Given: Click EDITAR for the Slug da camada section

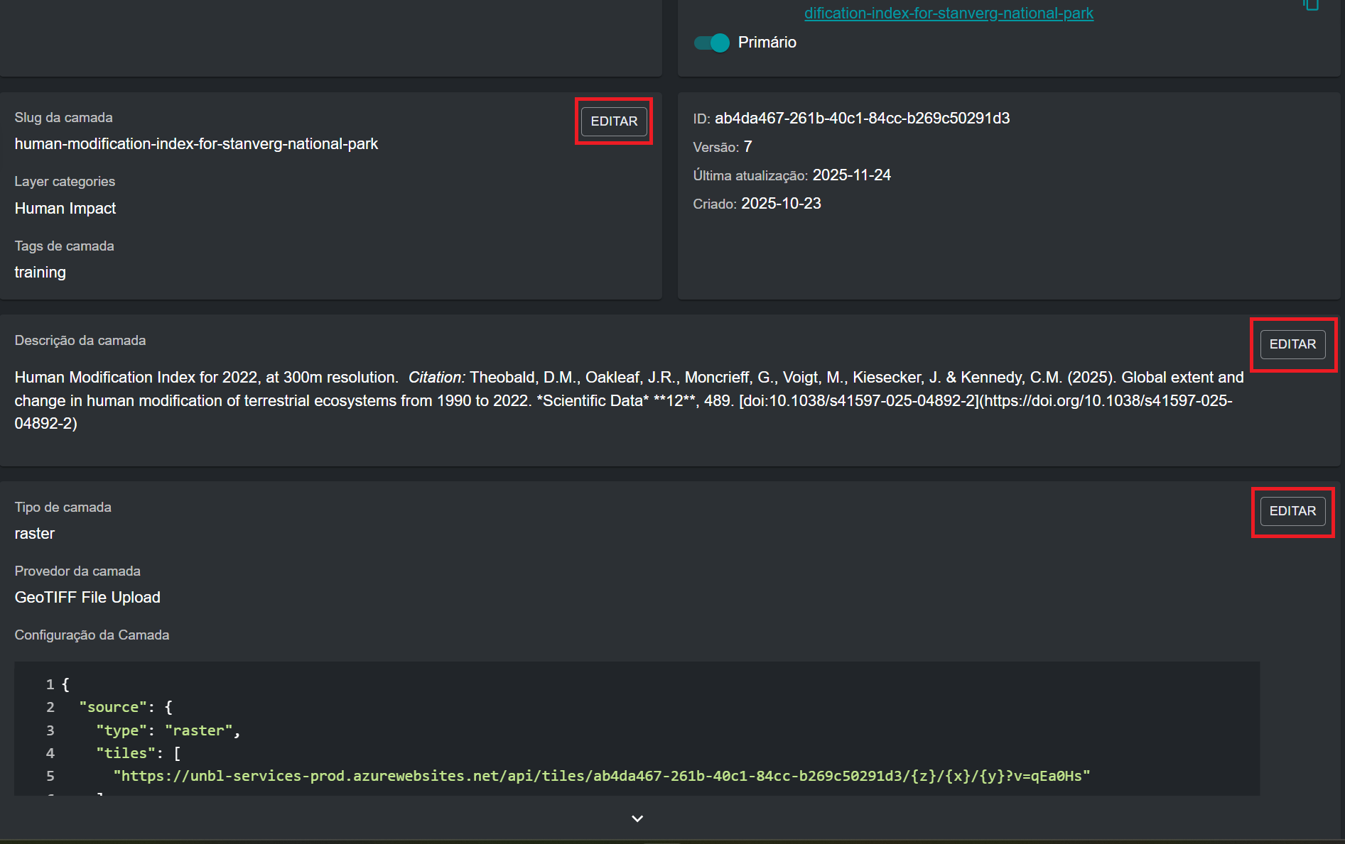Looking at the screenshot, I should (614, 121).
